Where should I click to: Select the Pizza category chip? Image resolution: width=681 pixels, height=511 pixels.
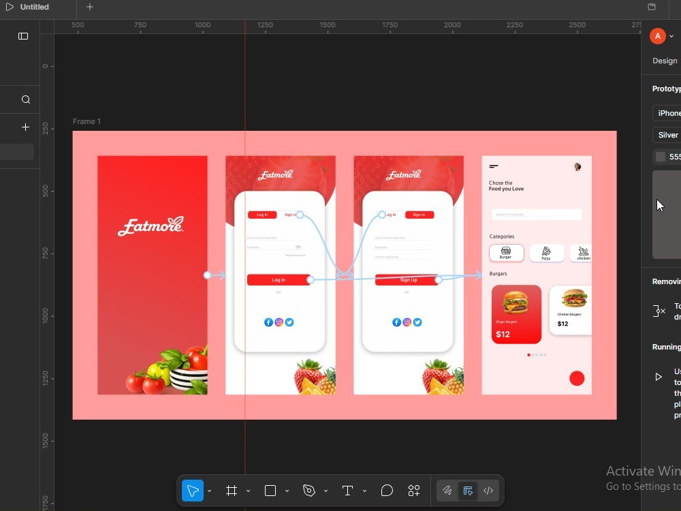click(x=546, y=253)
